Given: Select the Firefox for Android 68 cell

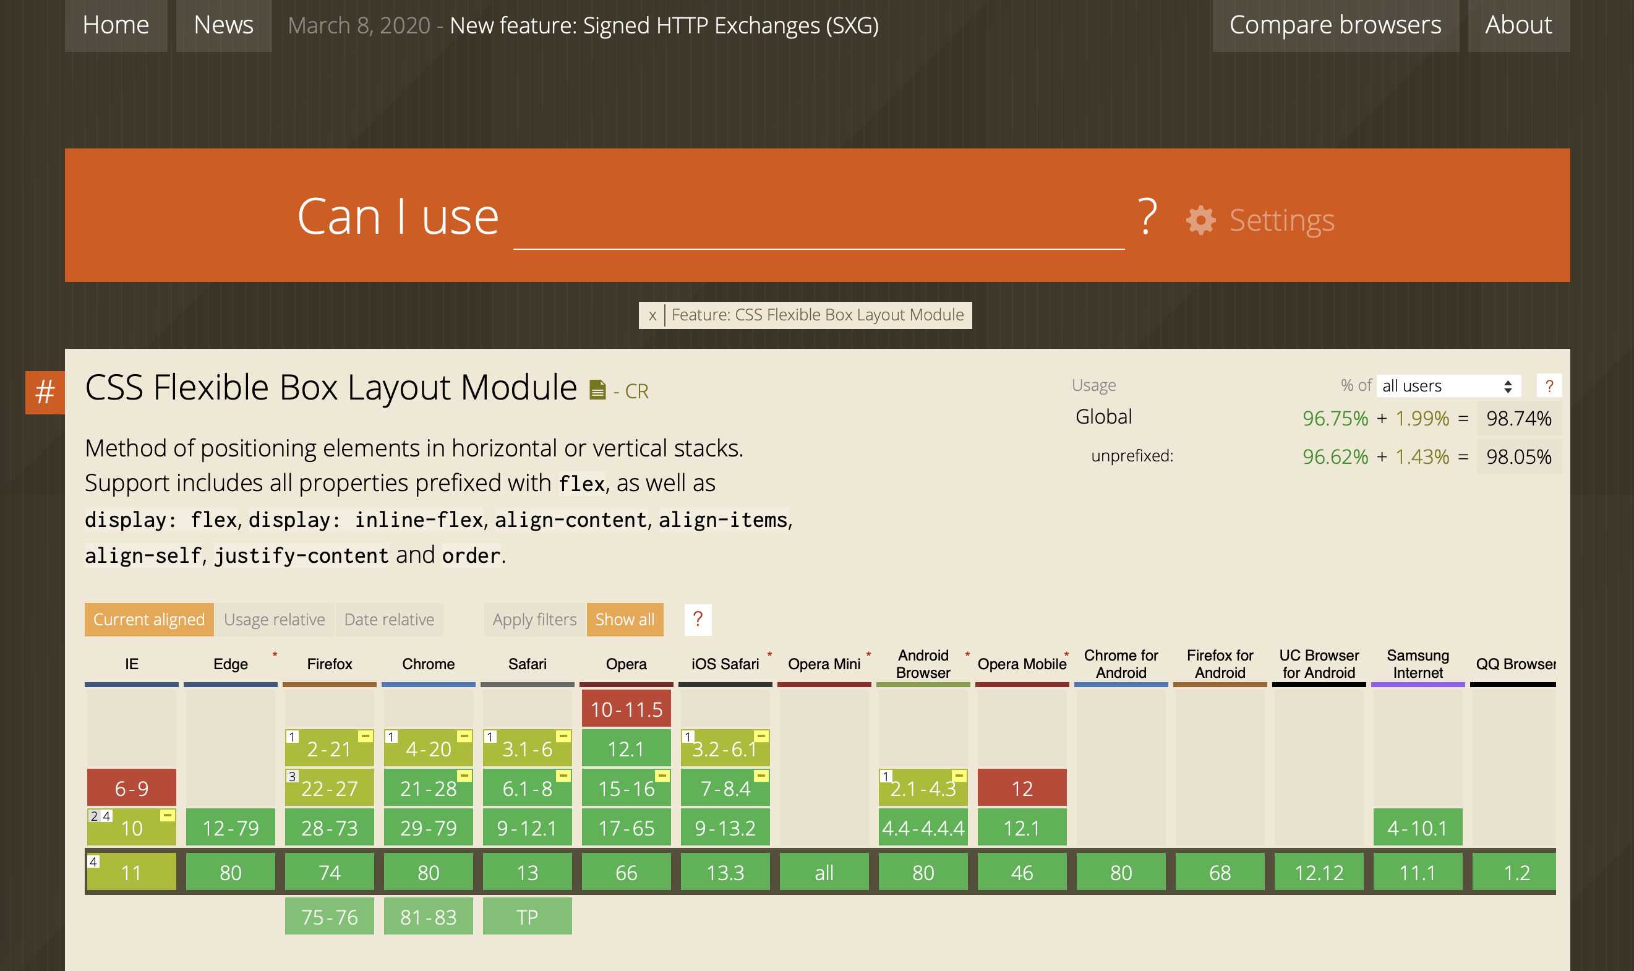Looking at the screenshot, I should [x=1220, y=871].
